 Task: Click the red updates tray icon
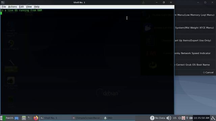(x=183, y=118)
